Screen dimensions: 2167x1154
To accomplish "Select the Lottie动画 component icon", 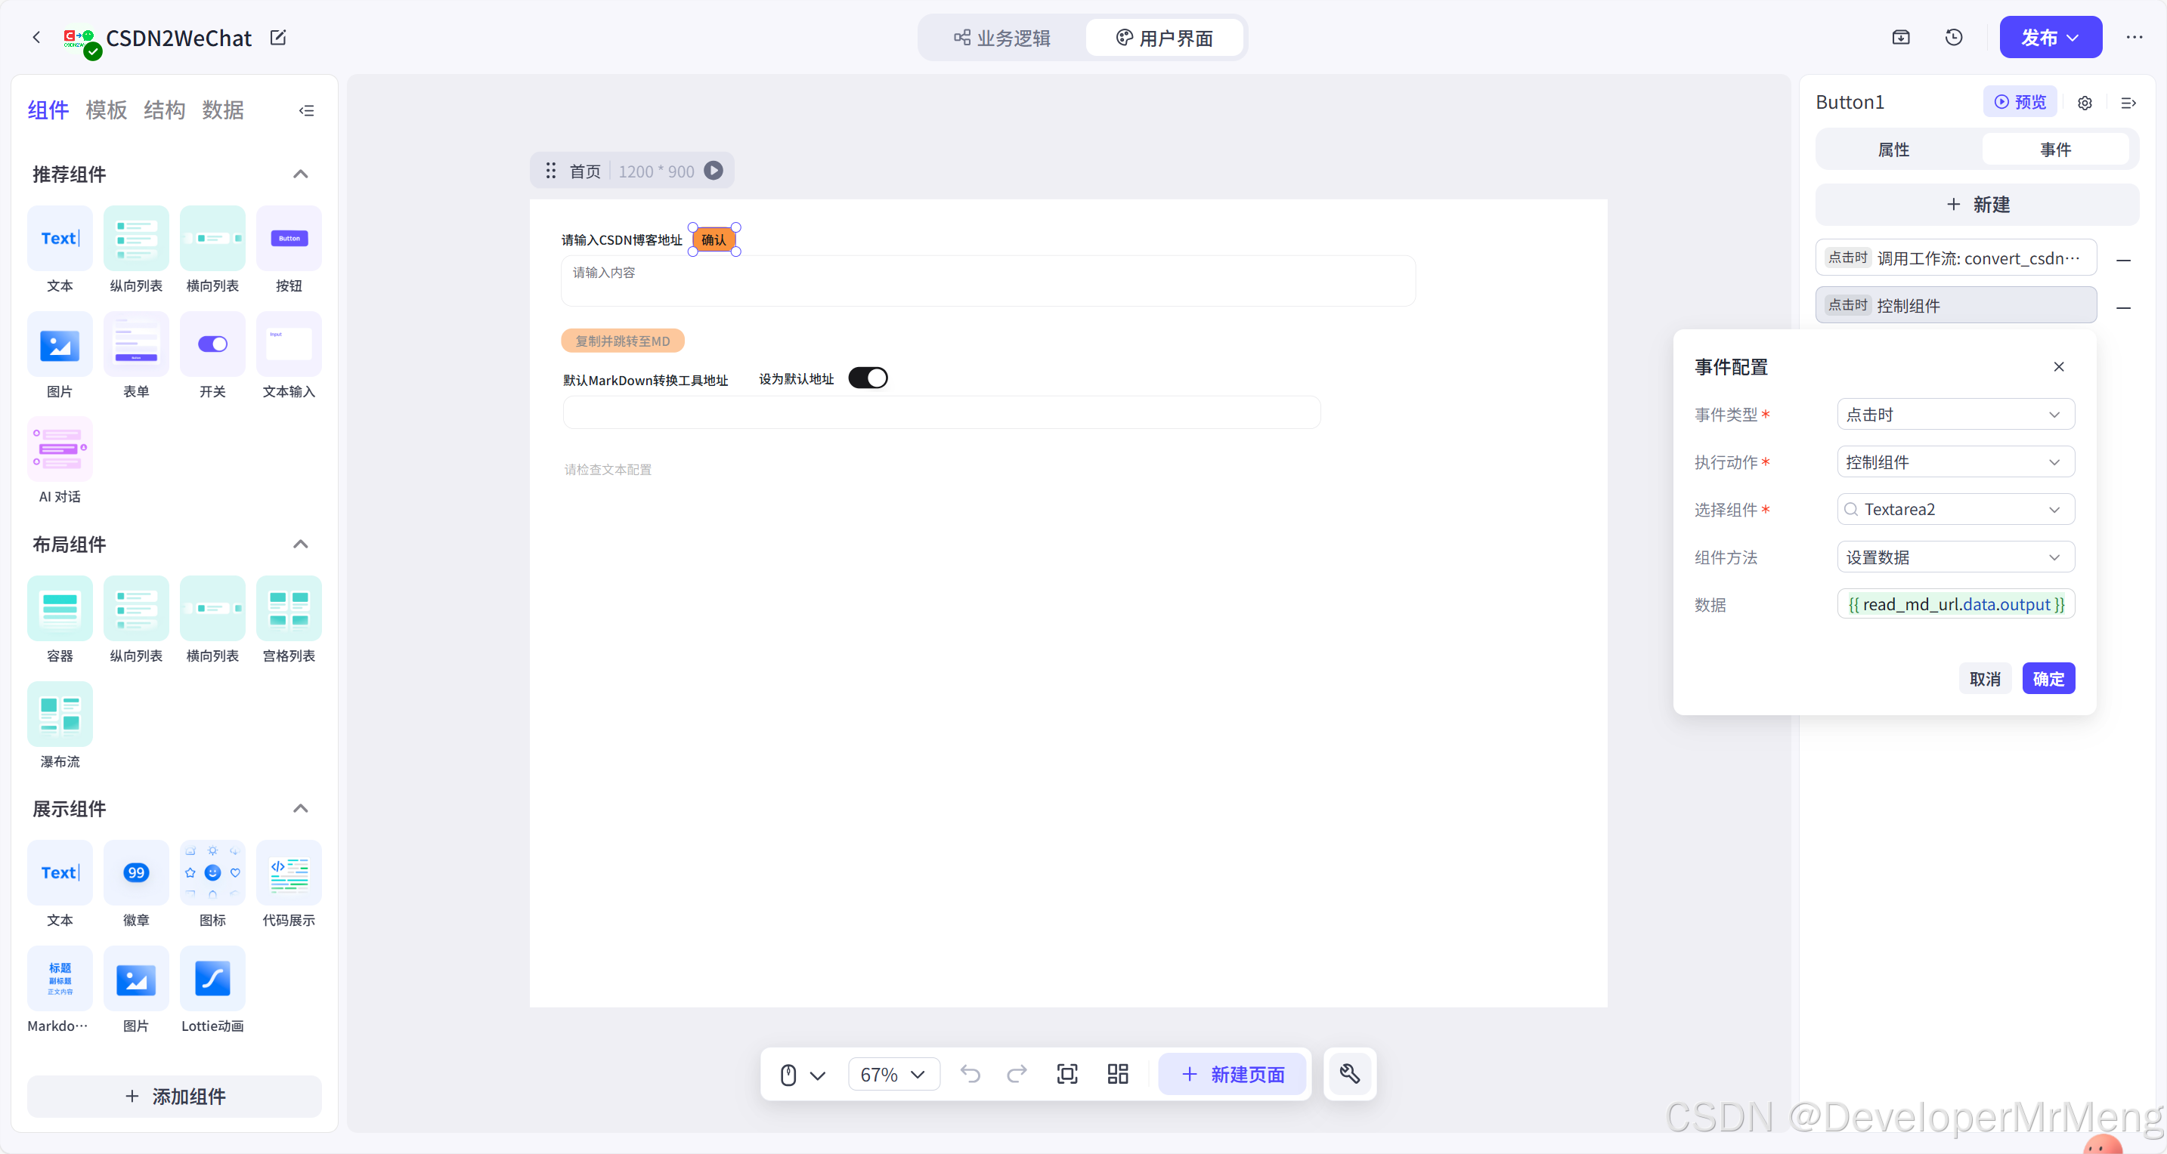I will (x=212, y=978).
